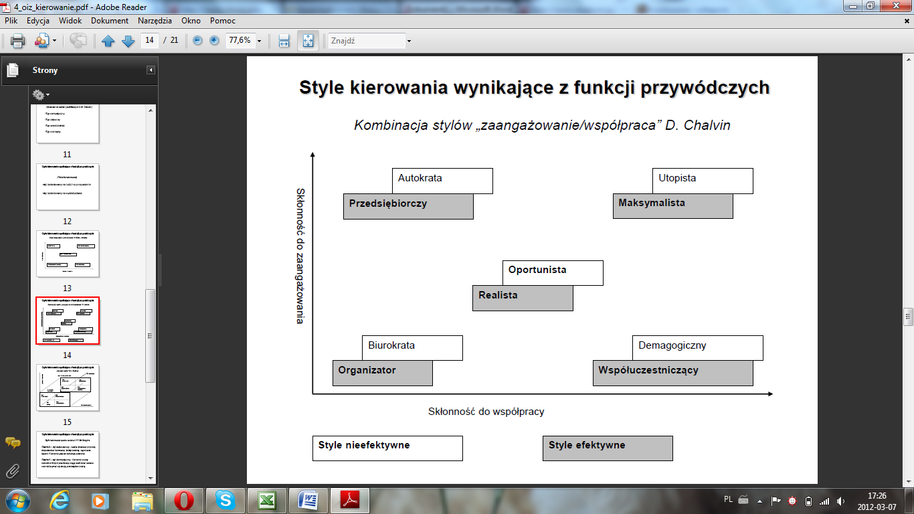Open the Narzędzia menu

point(155,21)
